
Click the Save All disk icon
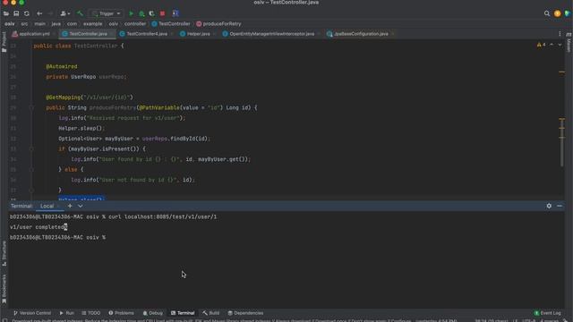click(16, 13)
